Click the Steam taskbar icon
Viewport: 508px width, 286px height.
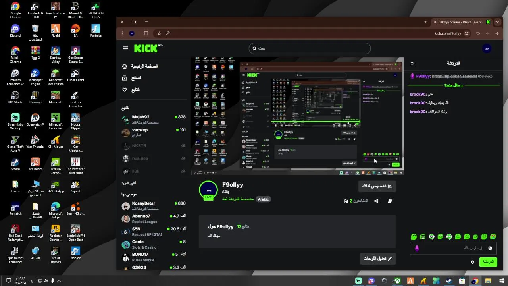(449, 281)
